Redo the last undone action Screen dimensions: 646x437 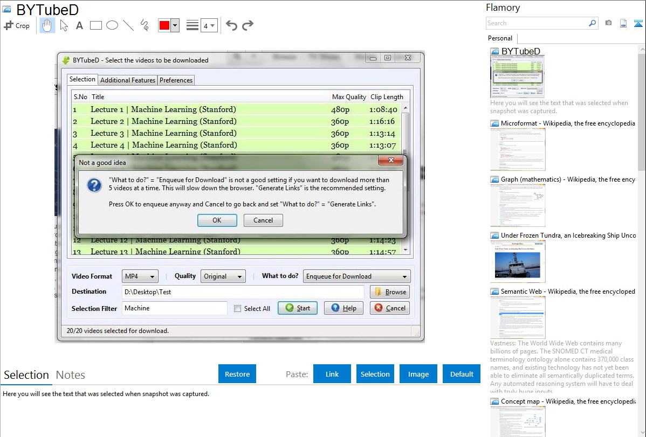pyautogui.click(x=248, y=25)
